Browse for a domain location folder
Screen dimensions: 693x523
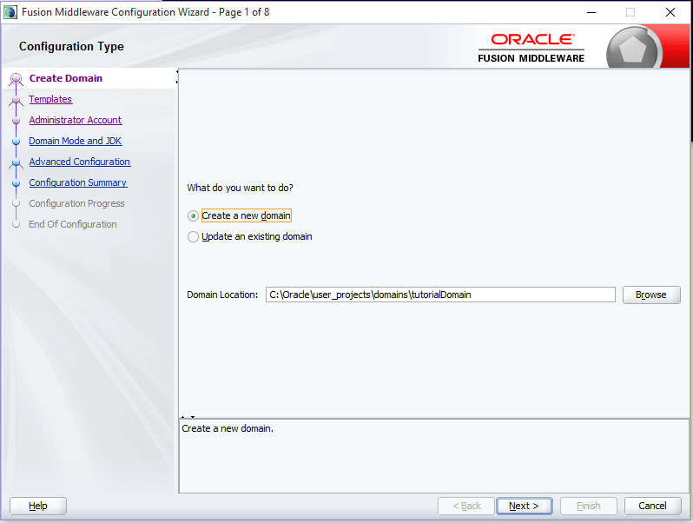650,295
